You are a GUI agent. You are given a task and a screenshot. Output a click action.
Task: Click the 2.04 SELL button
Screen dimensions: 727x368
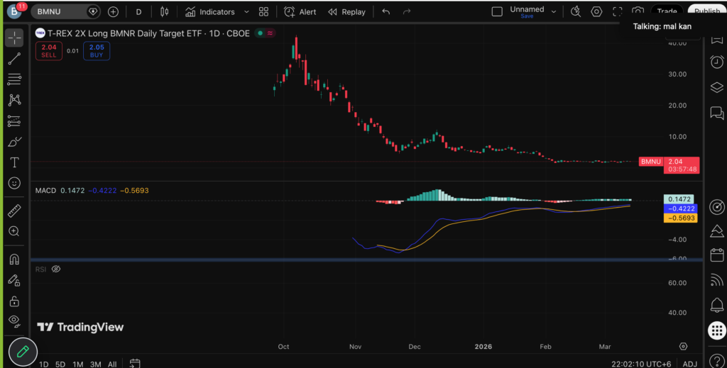coord(48,50)
